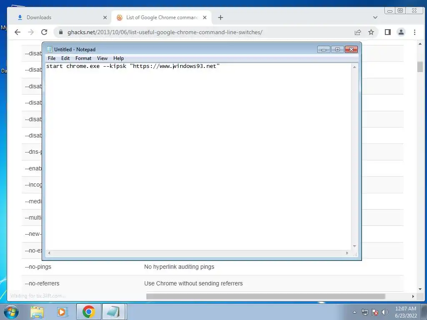This screenshot has width=427, height=320.
Task: Switch to Chrome taskbar button
Action: point(89,312)
